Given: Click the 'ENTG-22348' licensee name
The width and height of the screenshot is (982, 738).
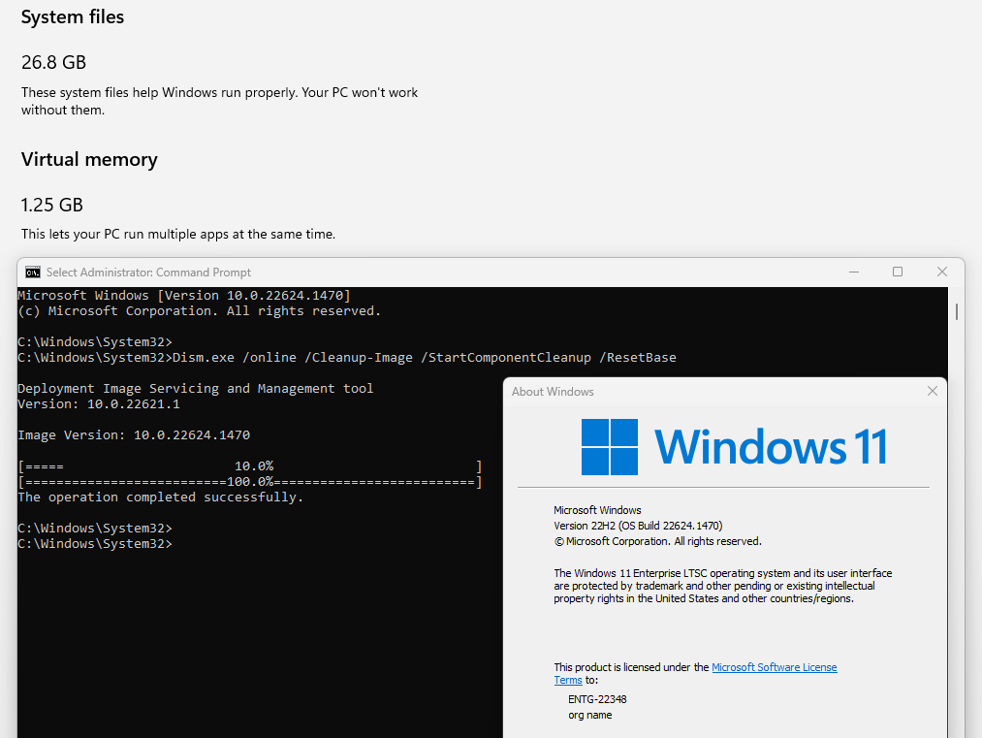Looking at the screenshot, I should (597, 699).
